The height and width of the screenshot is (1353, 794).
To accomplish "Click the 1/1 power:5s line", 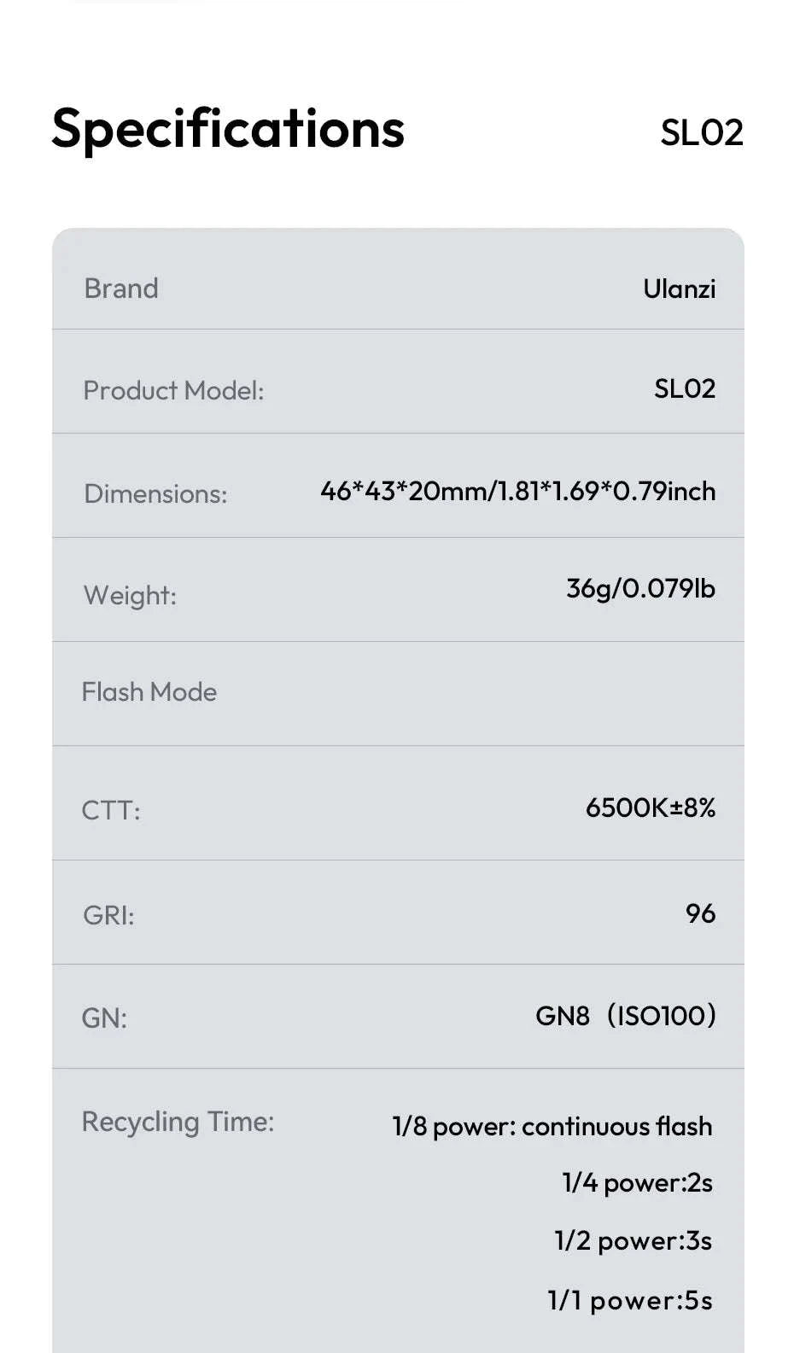I will (x=629, y=1300).
